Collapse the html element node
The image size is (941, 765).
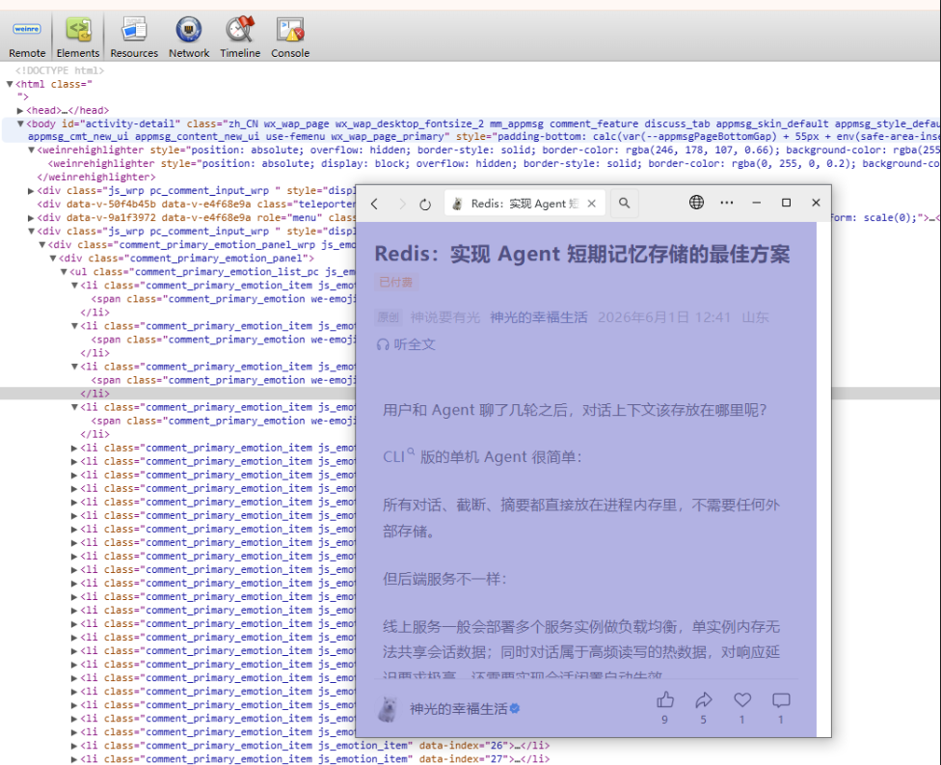coord(10,84)
